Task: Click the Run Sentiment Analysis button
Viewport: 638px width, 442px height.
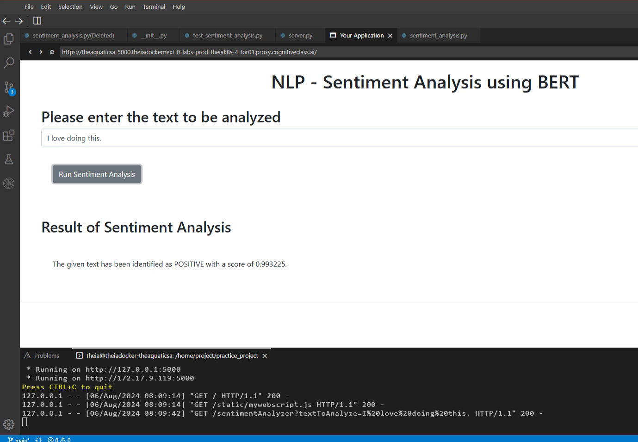Action: tap(97, 174)
